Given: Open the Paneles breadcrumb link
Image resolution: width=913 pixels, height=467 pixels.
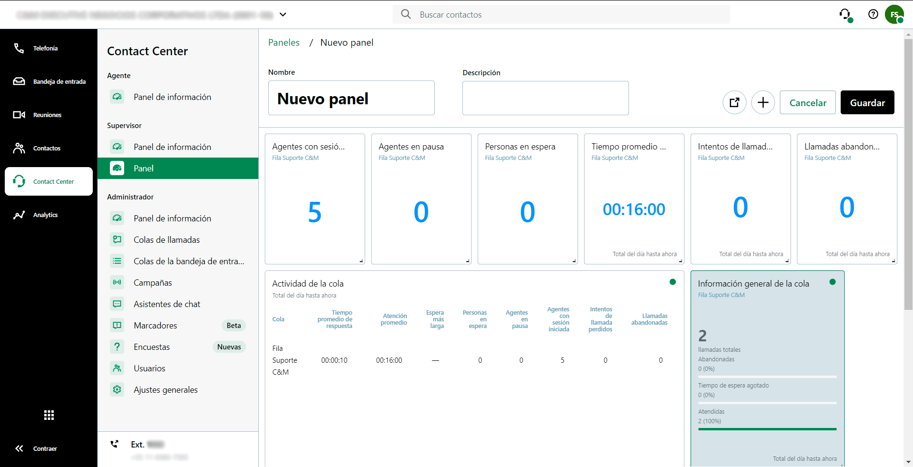Looking at the screenshot, I should point(284,42).
